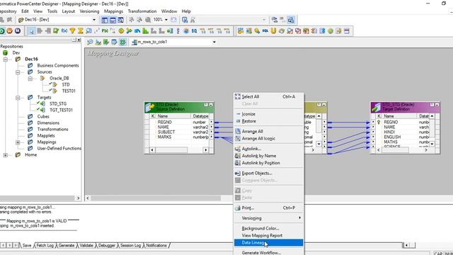453x255 pixels.
Task: Click the blue curved arrow transformation icon
Action: (137, 30)
